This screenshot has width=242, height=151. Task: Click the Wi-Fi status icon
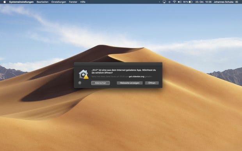pos(174,2)
